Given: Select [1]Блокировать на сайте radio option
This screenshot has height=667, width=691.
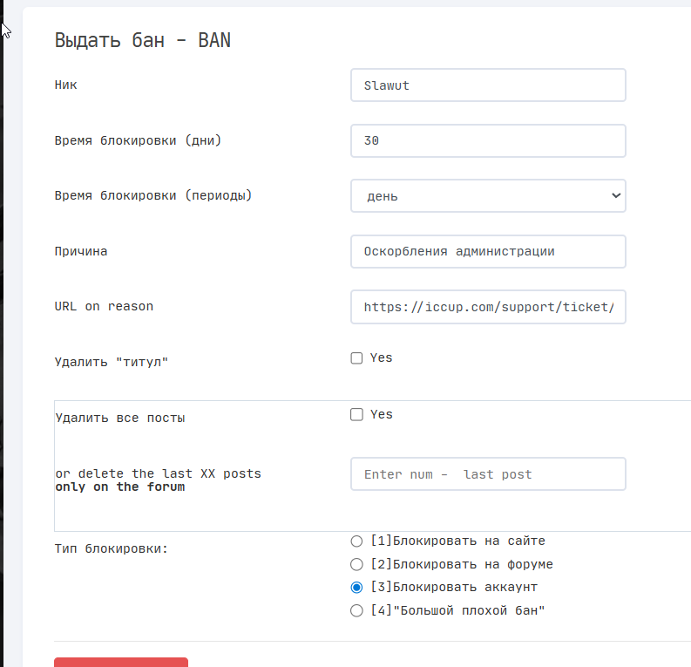Looking at the screenshot, I should coord(356,541).
